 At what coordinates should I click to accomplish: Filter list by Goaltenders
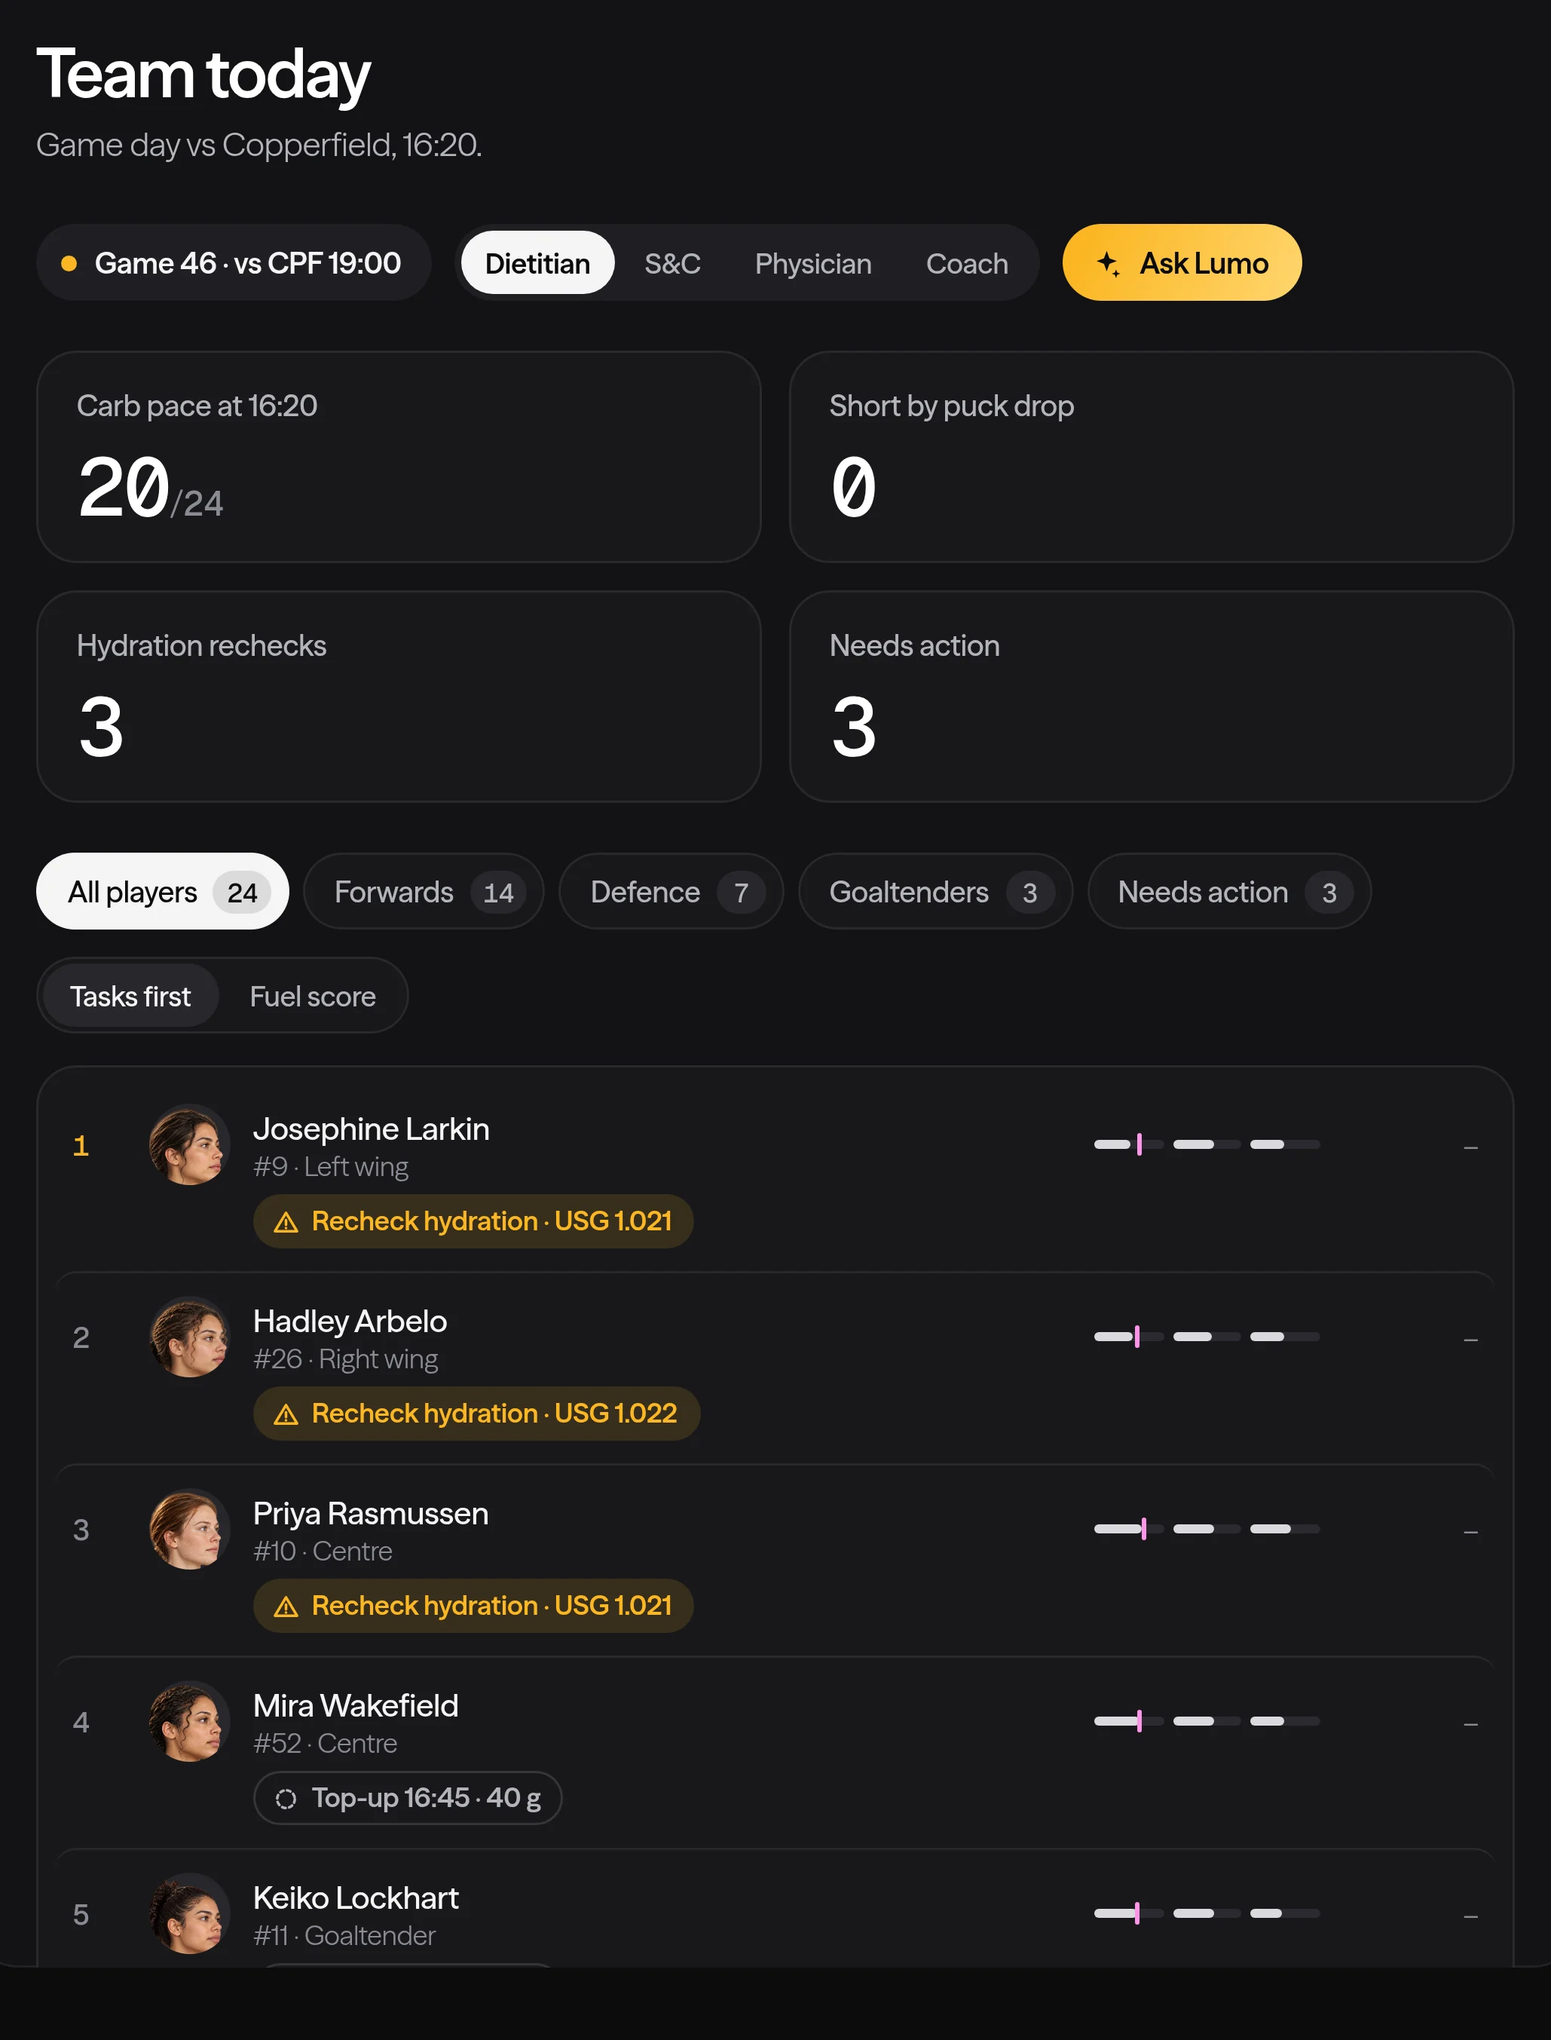click(935, 892)
